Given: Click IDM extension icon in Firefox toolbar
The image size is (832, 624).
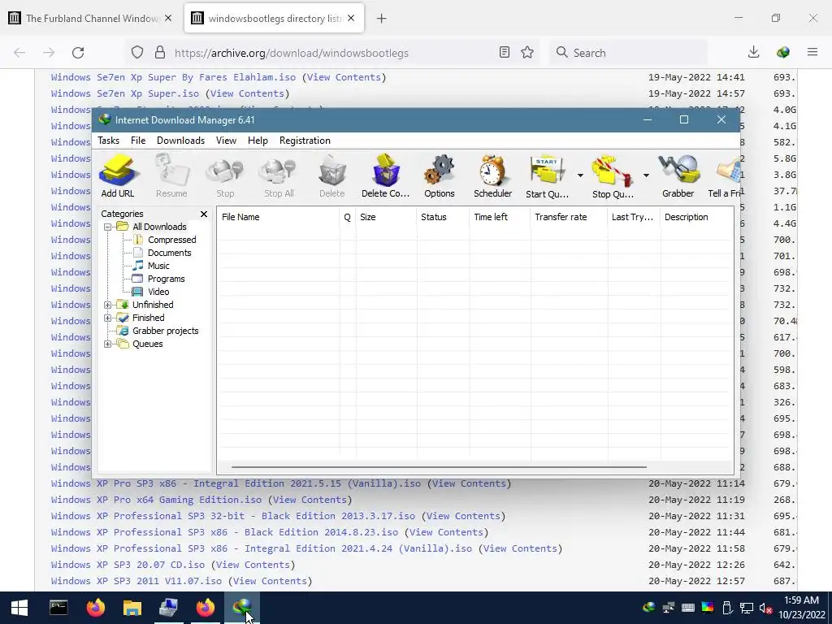Looking at the screenshot, I should tap(783, 52).
